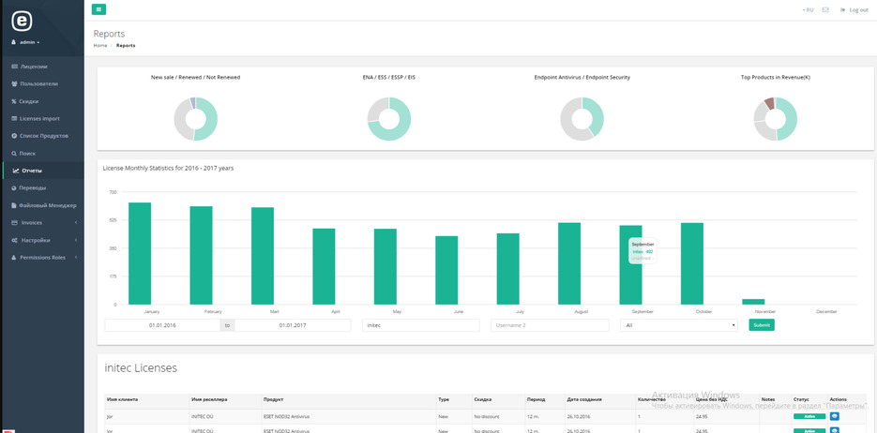Image resolution: width=877 pixels, height=433 pixels.
Task: Click the Настройки gears icon
Action: (x=15, y=240)
